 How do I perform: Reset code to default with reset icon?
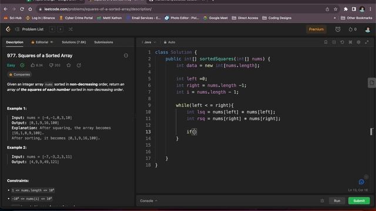(x=342, y=42)
